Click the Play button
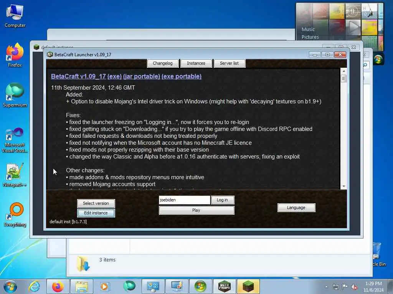Image resolution: width=393 pixels, height=294 pixels. [x=196, y=210]
